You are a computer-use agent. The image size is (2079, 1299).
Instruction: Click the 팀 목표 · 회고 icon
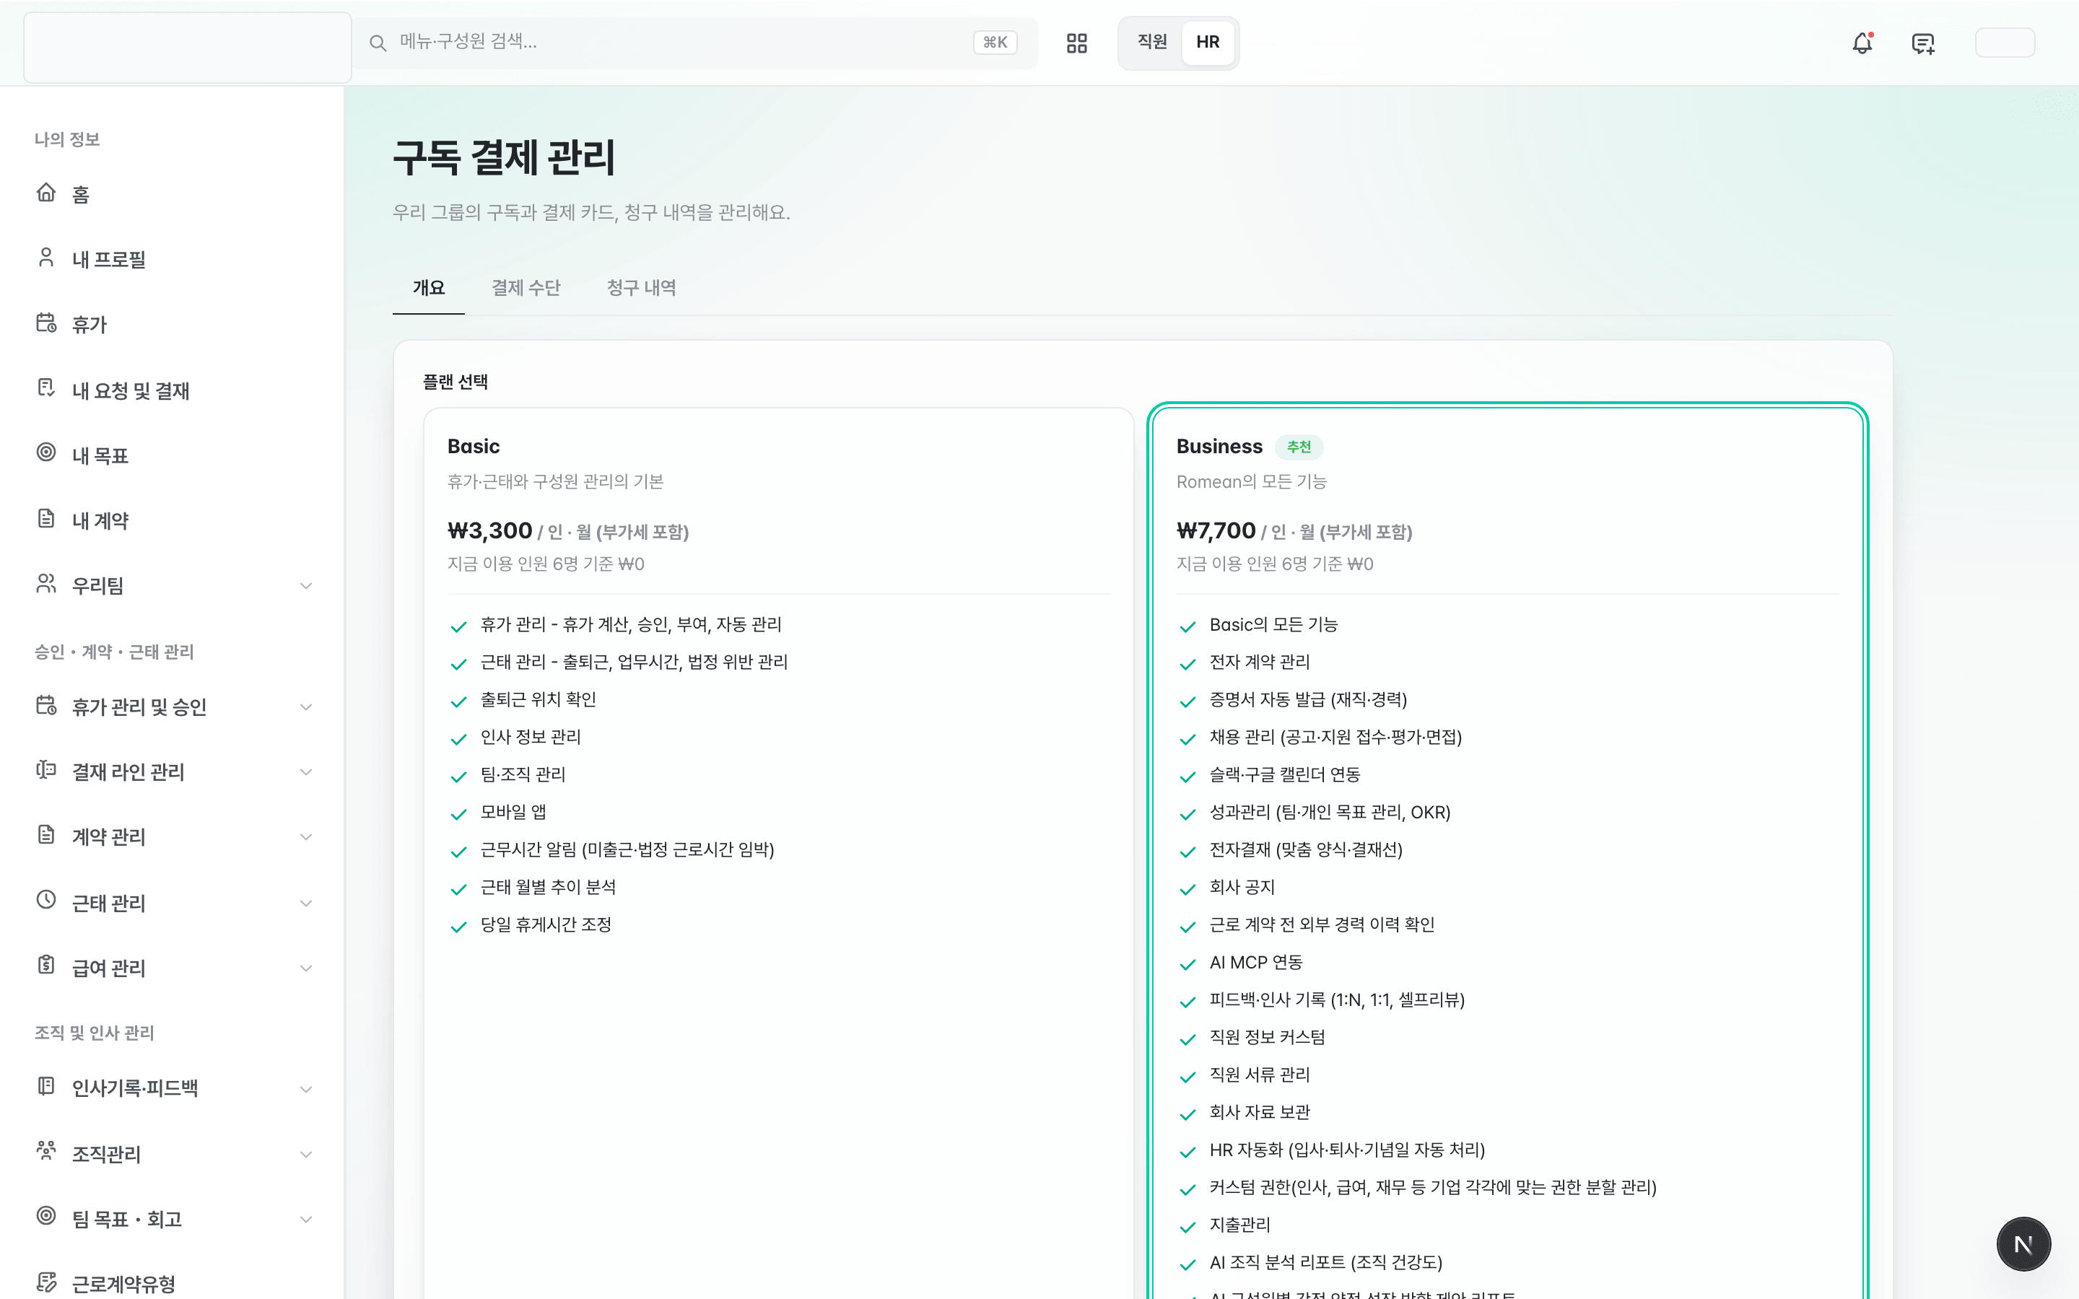point(46,1217)
